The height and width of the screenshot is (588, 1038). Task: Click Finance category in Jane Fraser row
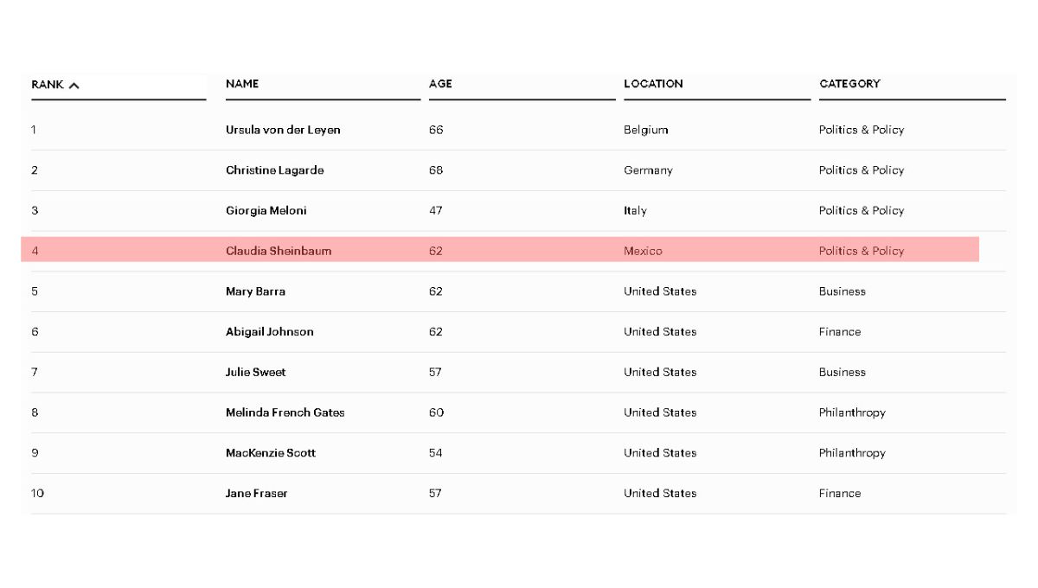click(840, 494)
